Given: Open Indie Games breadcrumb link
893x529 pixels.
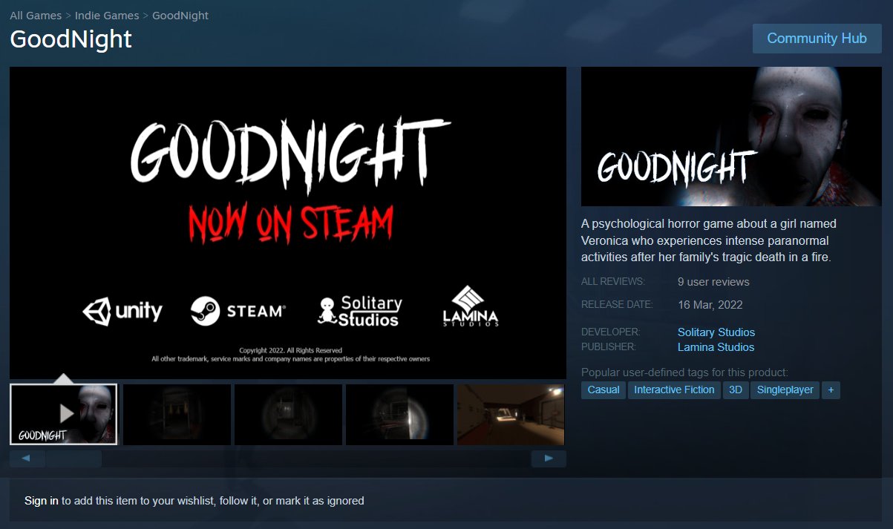Looking at the screenshot, I should tap(107, 16).
